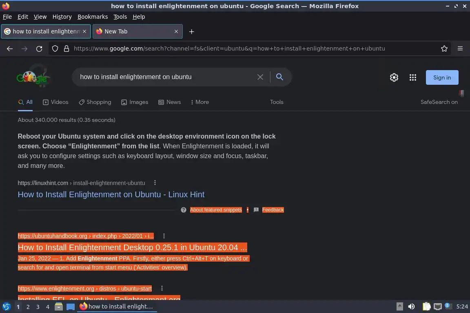Show desktop using taskbar icon
This screenshot has height=313, width=470.
pos(71,307)
